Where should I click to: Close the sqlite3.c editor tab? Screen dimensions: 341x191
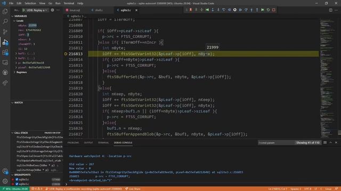click(136, 10)
